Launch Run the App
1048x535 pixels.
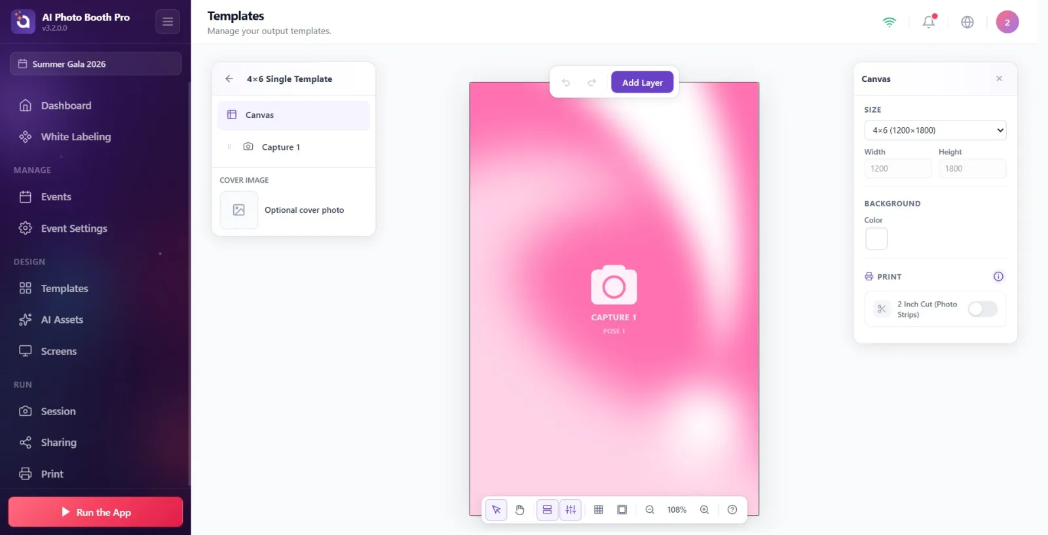96,512
